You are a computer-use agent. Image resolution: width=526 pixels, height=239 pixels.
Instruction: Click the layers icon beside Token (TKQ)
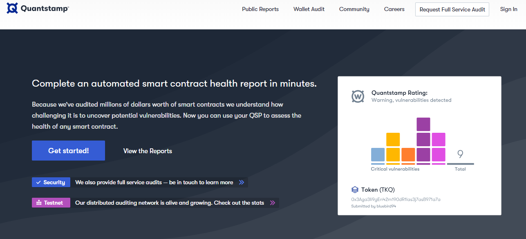point(355,190)
